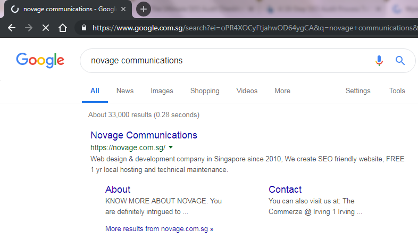Activate voice search microphone icon
Image resolution: width=418 pixels, height=246 pixels.
point(379,61)
